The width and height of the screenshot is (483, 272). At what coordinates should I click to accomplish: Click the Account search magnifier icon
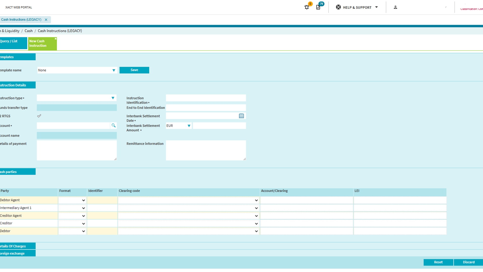coord(113,125)
